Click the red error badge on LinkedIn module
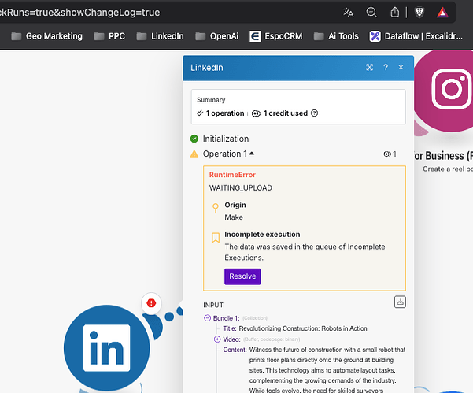The height and width of the screenshot is (393, 473). point(151,302)
